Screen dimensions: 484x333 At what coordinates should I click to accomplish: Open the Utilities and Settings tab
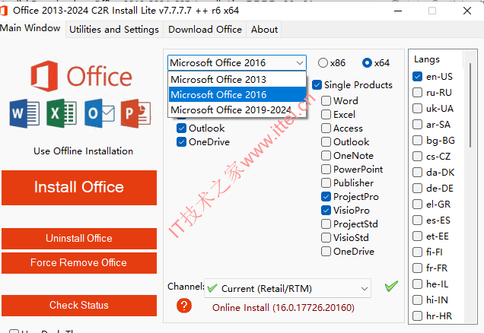click(114, 30)
